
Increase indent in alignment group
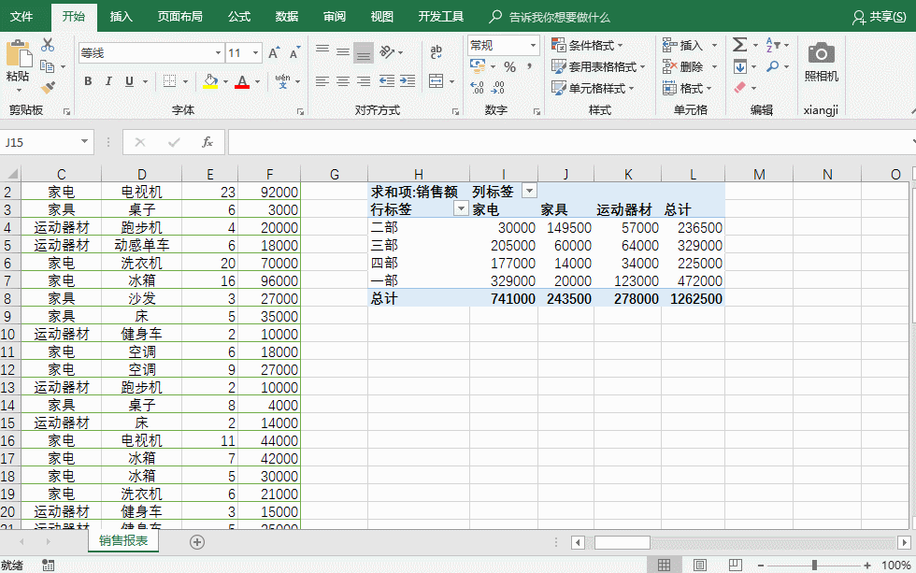pyautogui.click(x=408, y=81)
